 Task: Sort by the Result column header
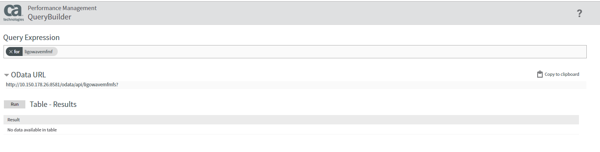(x=14, y=120)
